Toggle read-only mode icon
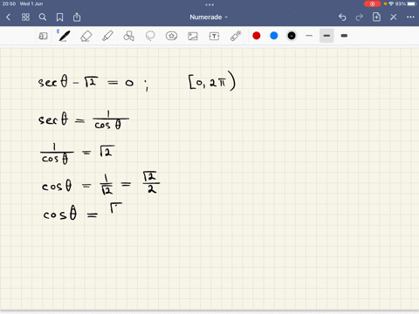This screenshot has width=419, height=314. pyautogui.click(x=43, y=36)
